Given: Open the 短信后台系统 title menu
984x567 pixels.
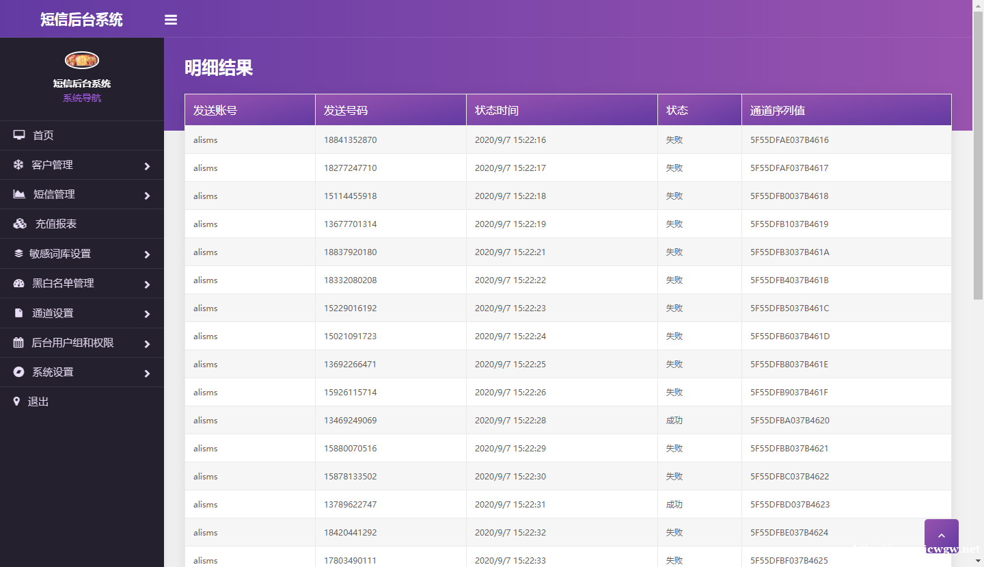Looking at the screenshot, I should [81, 19].
